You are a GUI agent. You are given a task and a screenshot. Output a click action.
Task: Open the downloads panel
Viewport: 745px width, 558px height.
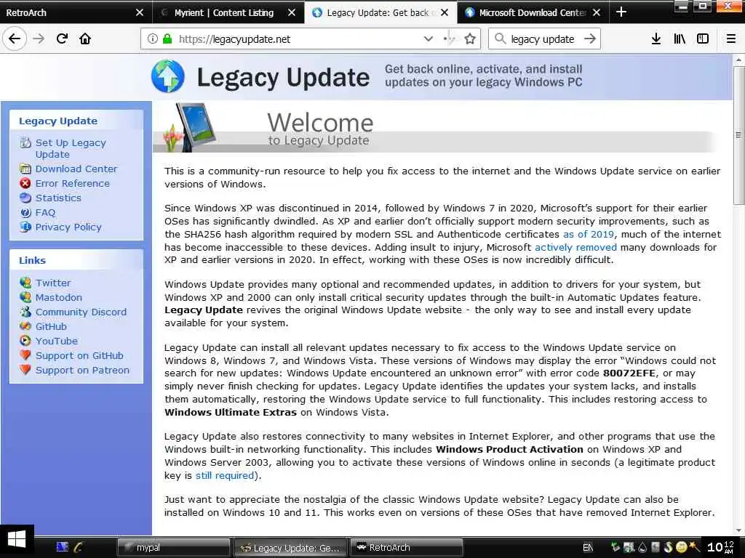click(x=656, y=39)
